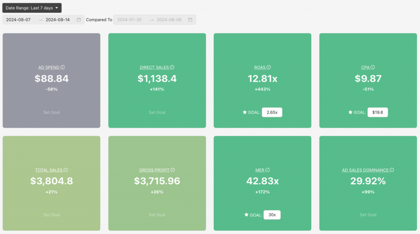The height and width of the screenshot is (234, 420).
Task: Edit the end date 2024-08-14
Action: coord(57,20)
